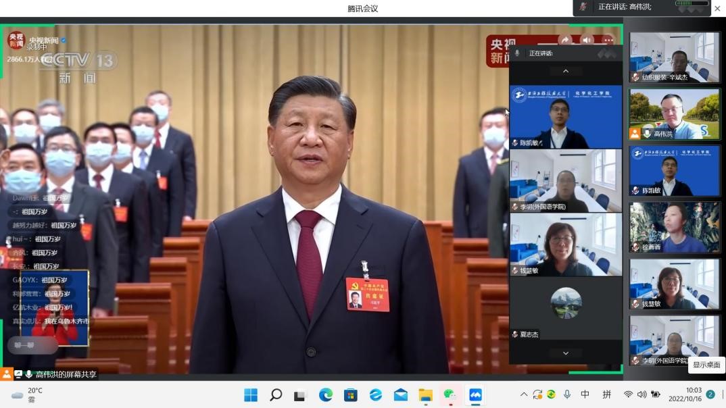726x408 pixels.
Task: Mute the live stream via speaker icon
Action: (x=587, y=41)
